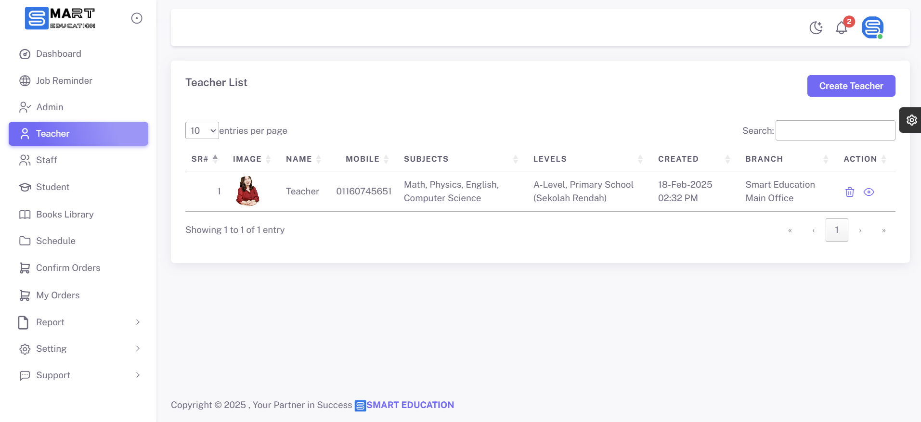Click the Smart Education logo
The height and width of the screenshot is (422, 921).
click(60, 18)
